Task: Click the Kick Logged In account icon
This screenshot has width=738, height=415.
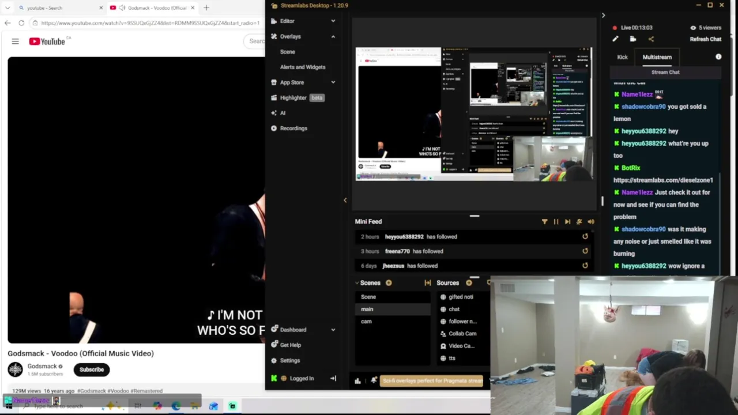Action: pos(274,379)
